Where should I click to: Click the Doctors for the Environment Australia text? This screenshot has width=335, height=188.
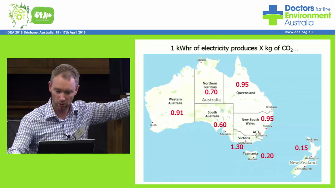(308, 15)
